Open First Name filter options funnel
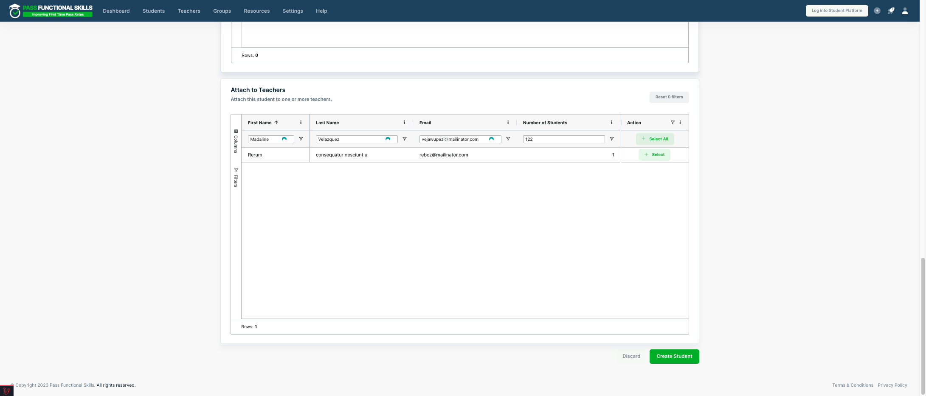Image resolution: width=926 pixels, height=396 pixels. click(x=301, y=139)
